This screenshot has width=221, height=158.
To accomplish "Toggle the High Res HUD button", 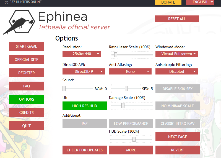I will (x=84, y=106).
